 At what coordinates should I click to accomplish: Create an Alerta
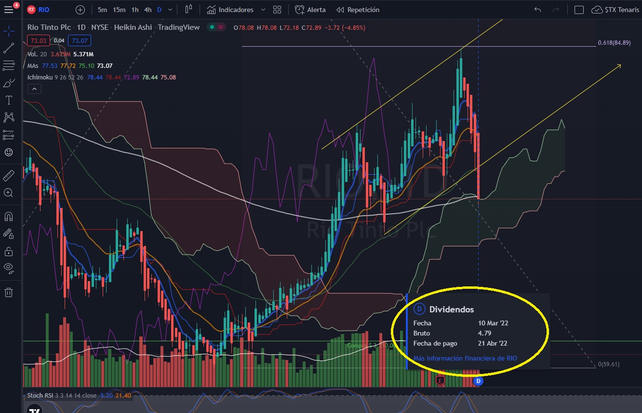[310, 10]
